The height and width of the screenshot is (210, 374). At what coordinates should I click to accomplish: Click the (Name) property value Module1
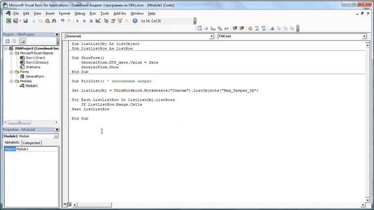[x=37, y=149]
